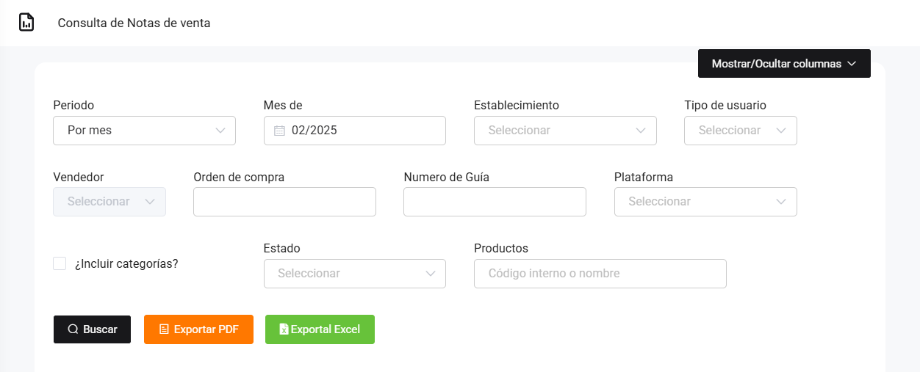Click the report document icon in header
This screenshot has height=372, width=920.
click(26, 22)
